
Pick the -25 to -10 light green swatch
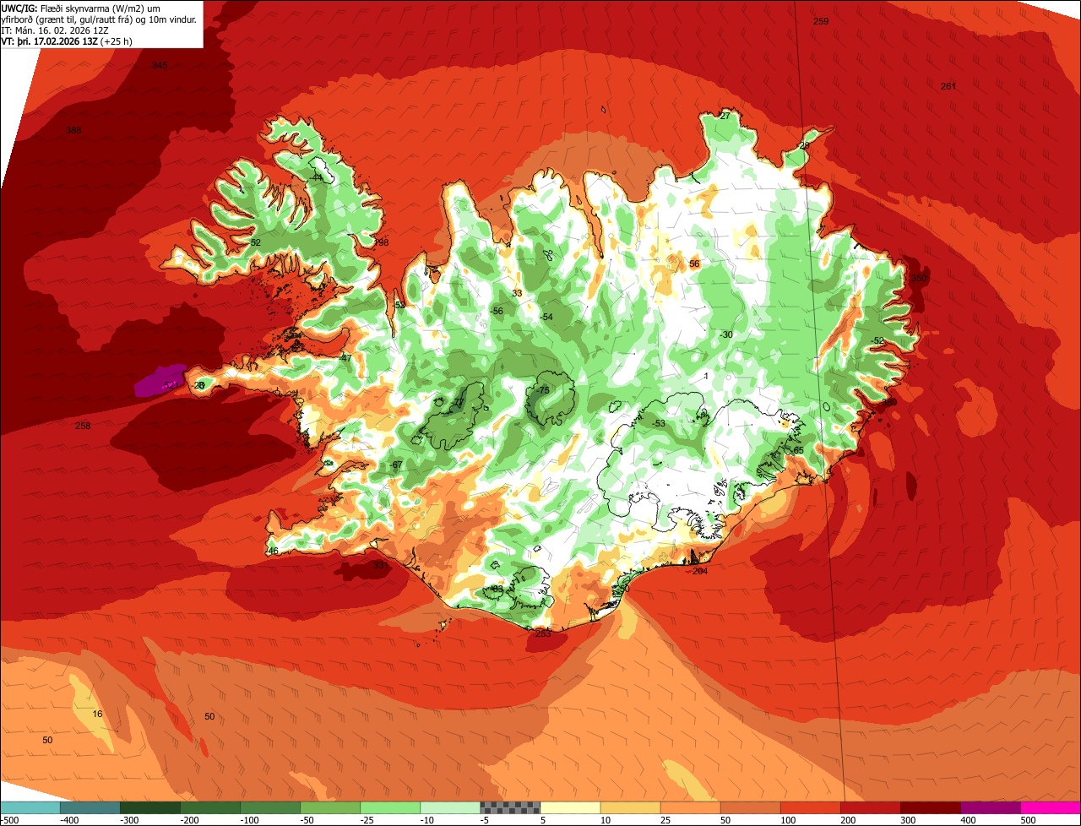[x=390, y=807]
